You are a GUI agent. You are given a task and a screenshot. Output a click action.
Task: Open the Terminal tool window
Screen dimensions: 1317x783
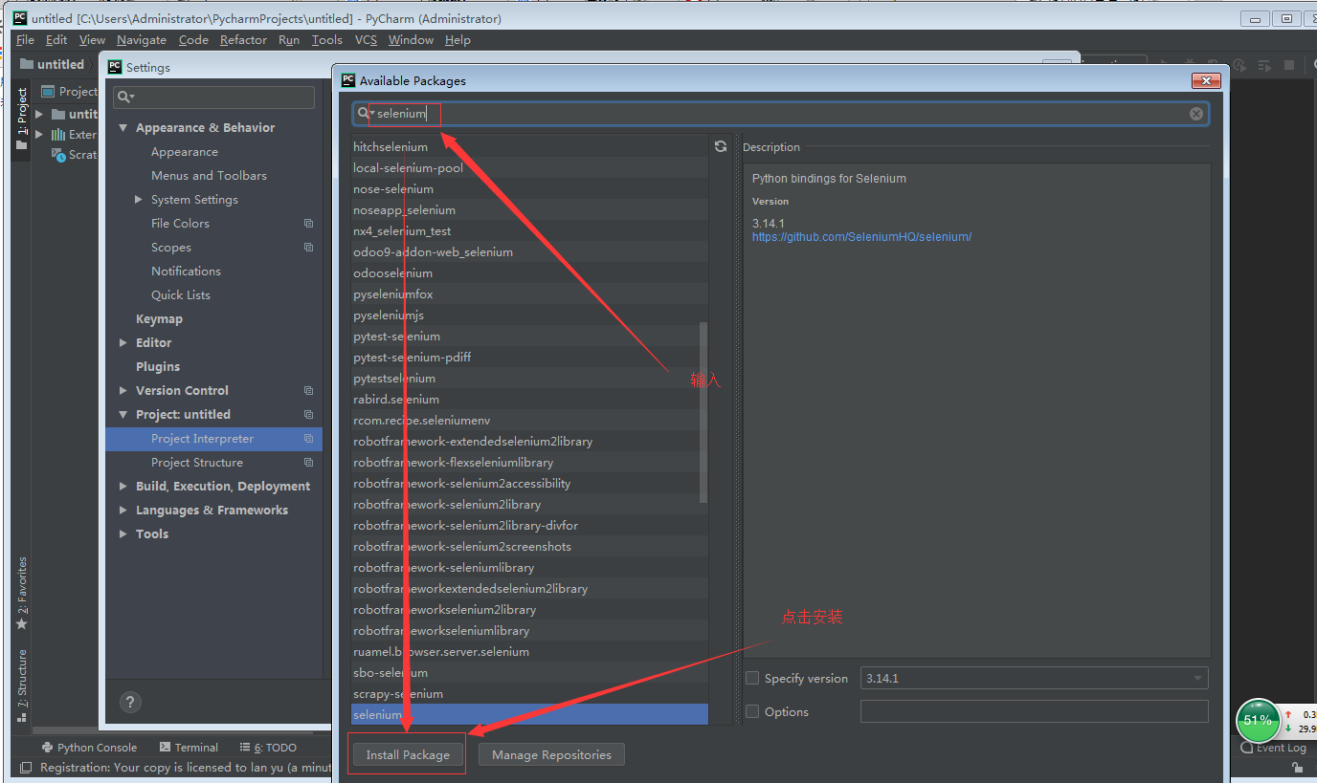(189, 748)
